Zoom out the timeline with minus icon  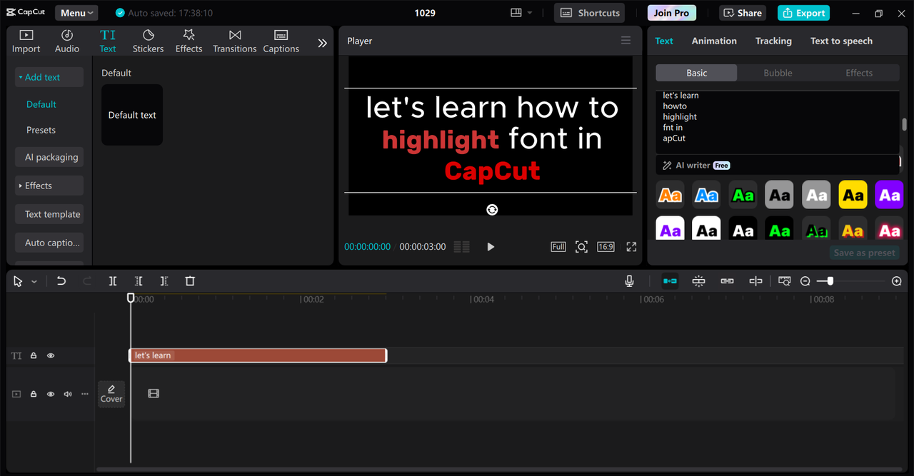point(805,281)
